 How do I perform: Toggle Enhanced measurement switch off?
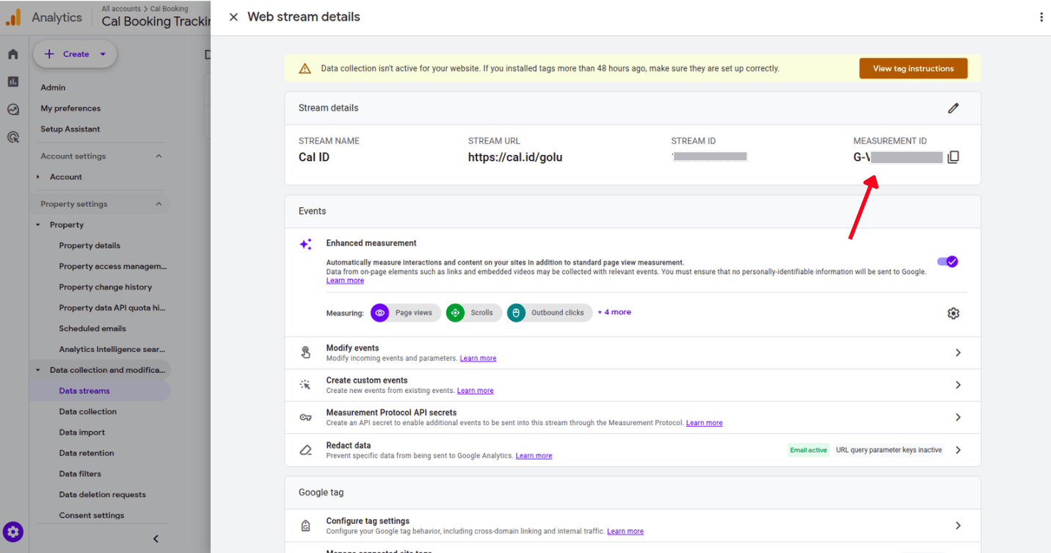[x=948, y=261]
